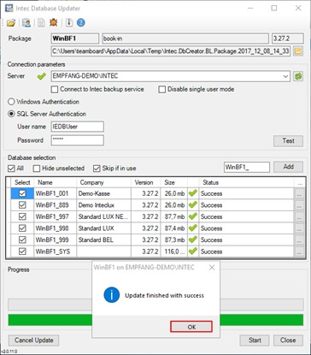The width and height of the screenshot is (311, 355).
Task: Click the green progress bar
Action: tap(50, 320)
